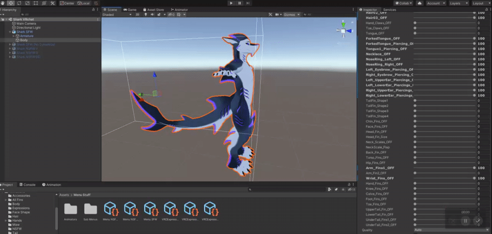
Task: Adjust the Necklace_OFF blendshape slider
Action: tap(444, 54)
